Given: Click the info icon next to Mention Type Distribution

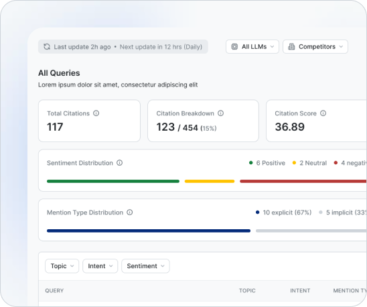Looking at the screenshot, I should tap(130, 212).
